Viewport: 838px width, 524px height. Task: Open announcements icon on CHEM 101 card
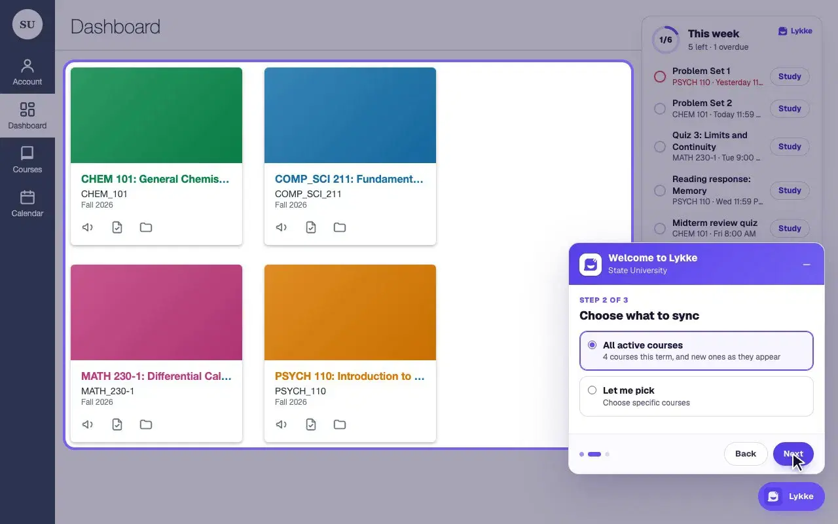[x=87, y=227]
